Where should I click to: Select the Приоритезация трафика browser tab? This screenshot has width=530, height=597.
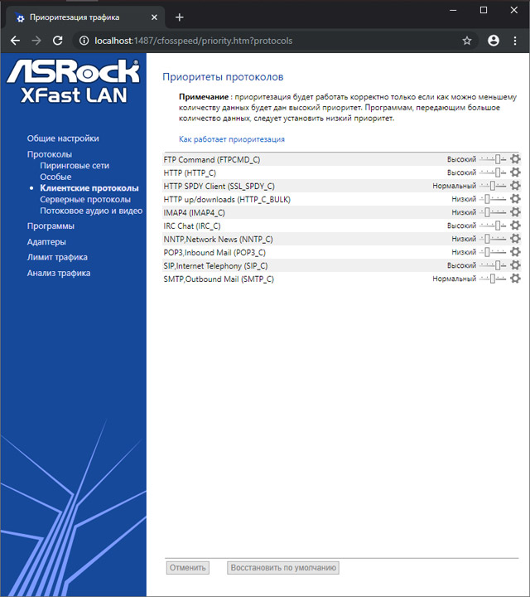(x=86, y=17)
